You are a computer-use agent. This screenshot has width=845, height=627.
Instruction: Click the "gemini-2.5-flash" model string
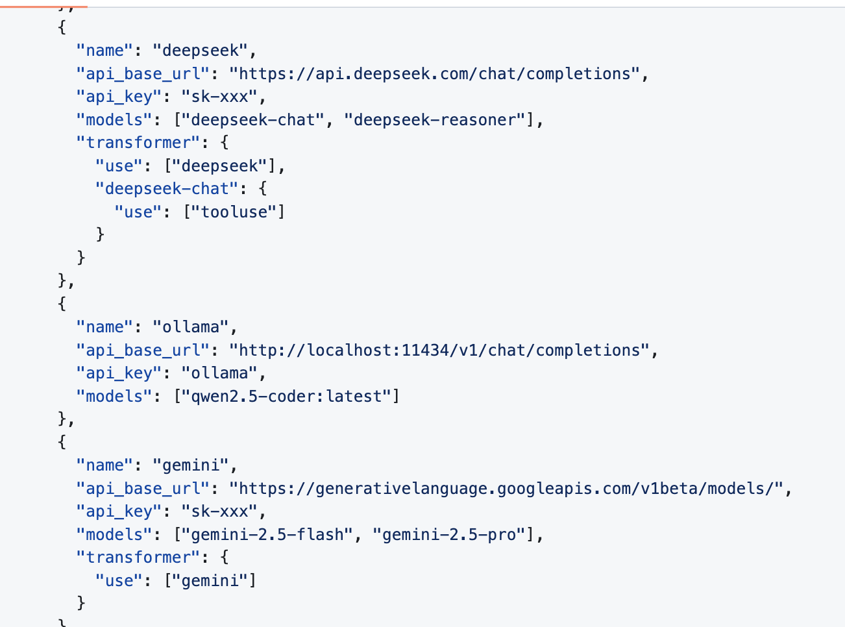click(267, 535)
